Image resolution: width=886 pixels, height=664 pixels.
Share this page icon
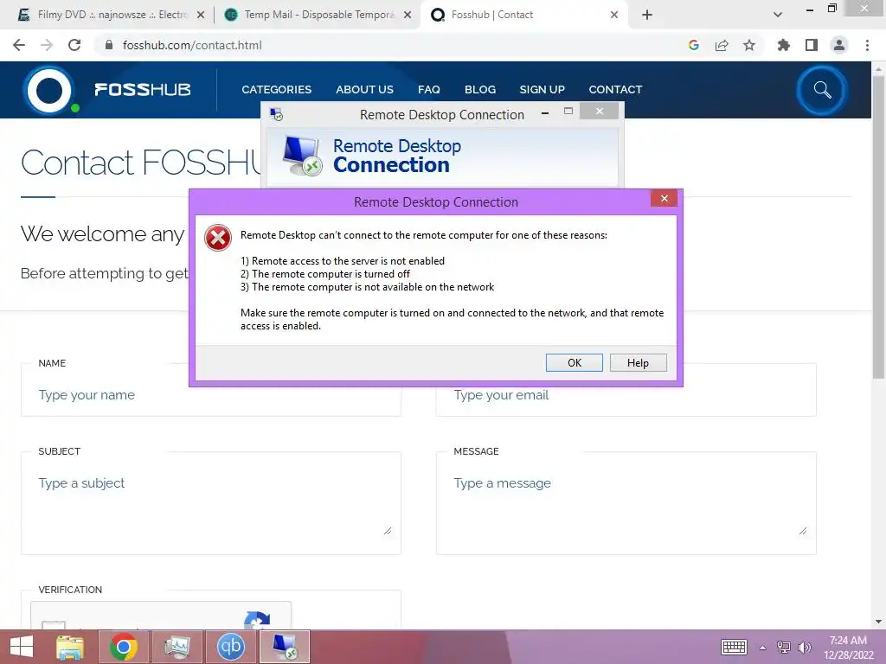pos(722,45)
